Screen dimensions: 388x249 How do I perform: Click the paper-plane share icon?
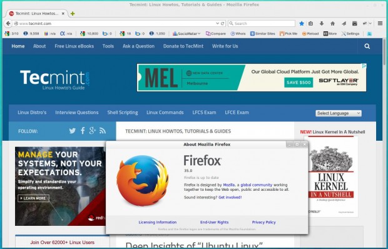point(344,24)
